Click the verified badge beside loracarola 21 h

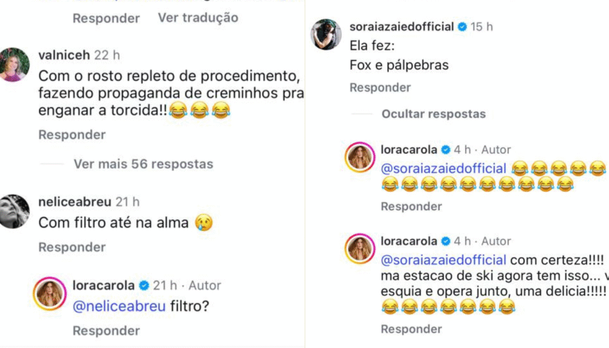click(144, 286)
